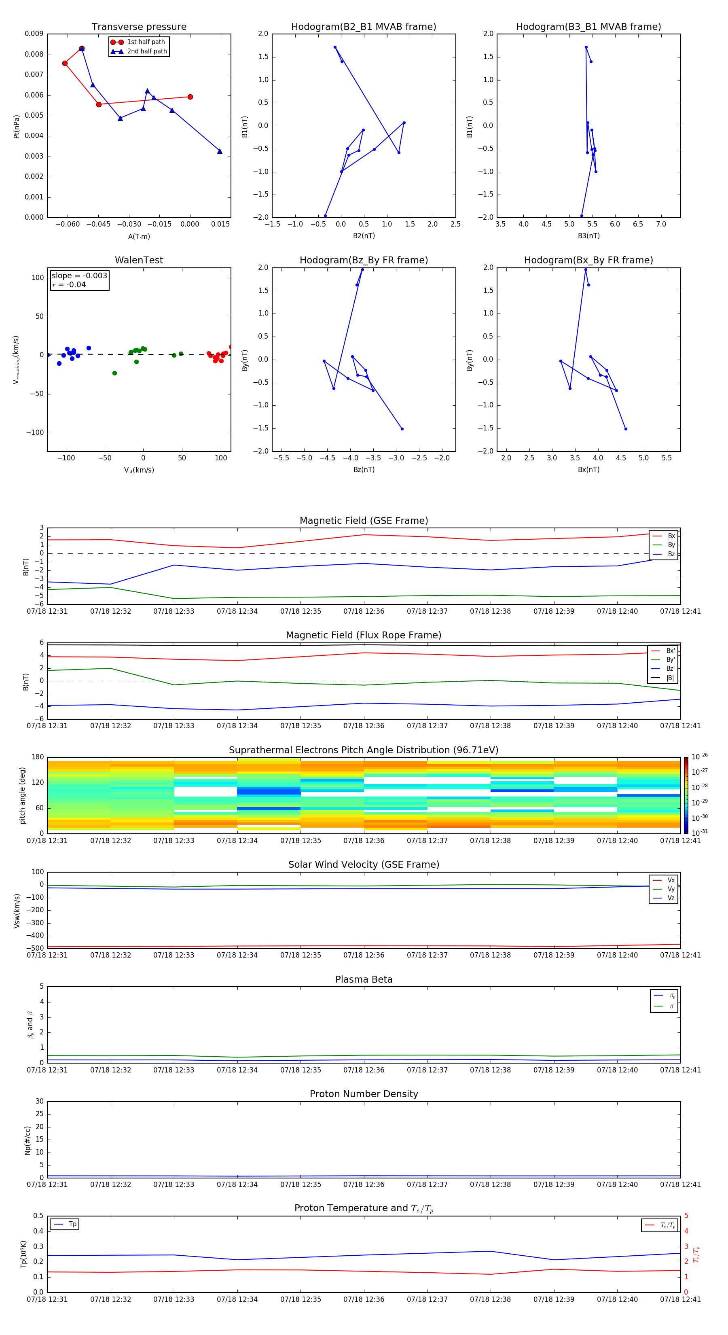
Task: Click the Suprathermal Electrons Pitch Angle Distribution title
Action: [x=364, y=750]
